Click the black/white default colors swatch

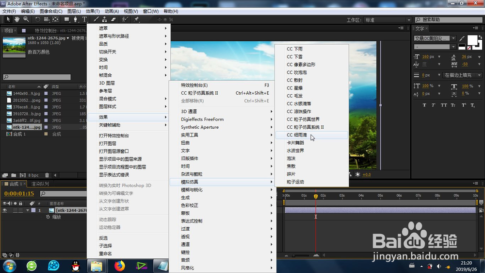(x=462, y=47)
